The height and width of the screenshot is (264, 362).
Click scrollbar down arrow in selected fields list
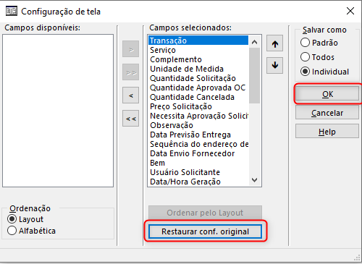coord(254,180)
